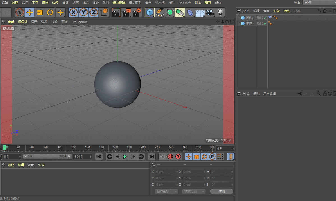Click the 应用 button
This screenshot has width=336, height=201.
tap(222, 191)
